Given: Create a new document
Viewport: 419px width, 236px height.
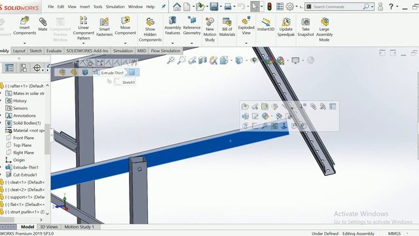Looking at the screenshot, I should click(x=187, y=7).
